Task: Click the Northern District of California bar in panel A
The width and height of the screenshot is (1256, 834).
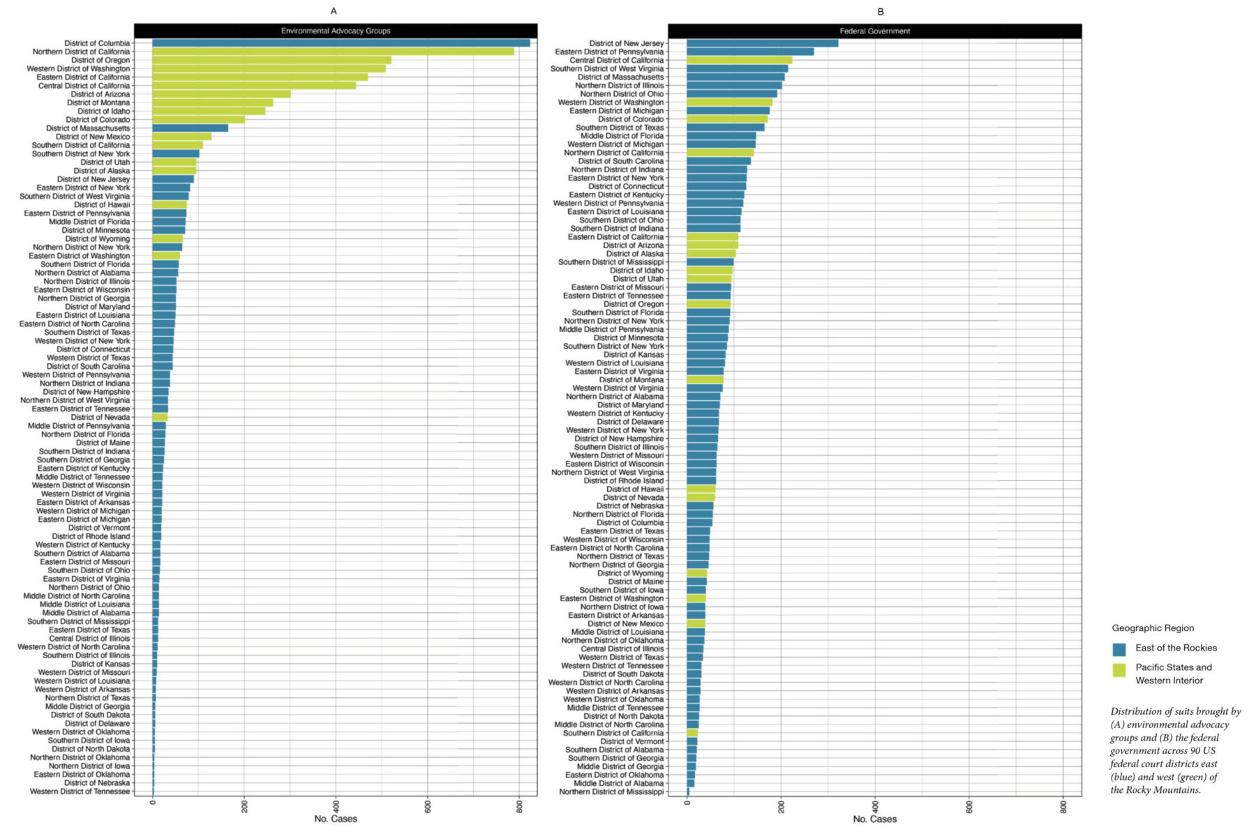Action: [333, 52]
